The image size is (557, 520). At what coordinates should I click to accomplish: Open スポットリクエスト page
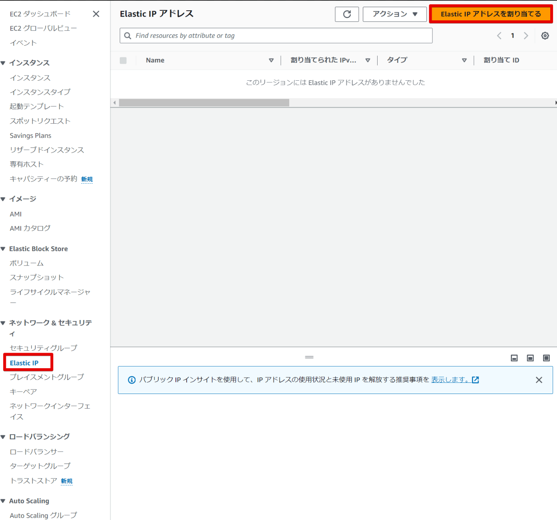click(40, 121)
